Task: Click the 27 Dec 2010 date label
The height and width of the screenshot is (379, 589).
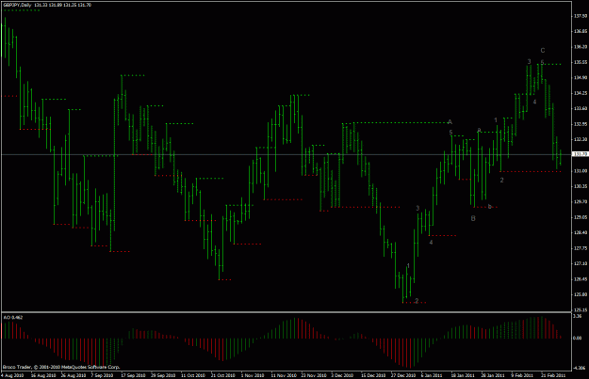Action: click(x=403, y=375)
